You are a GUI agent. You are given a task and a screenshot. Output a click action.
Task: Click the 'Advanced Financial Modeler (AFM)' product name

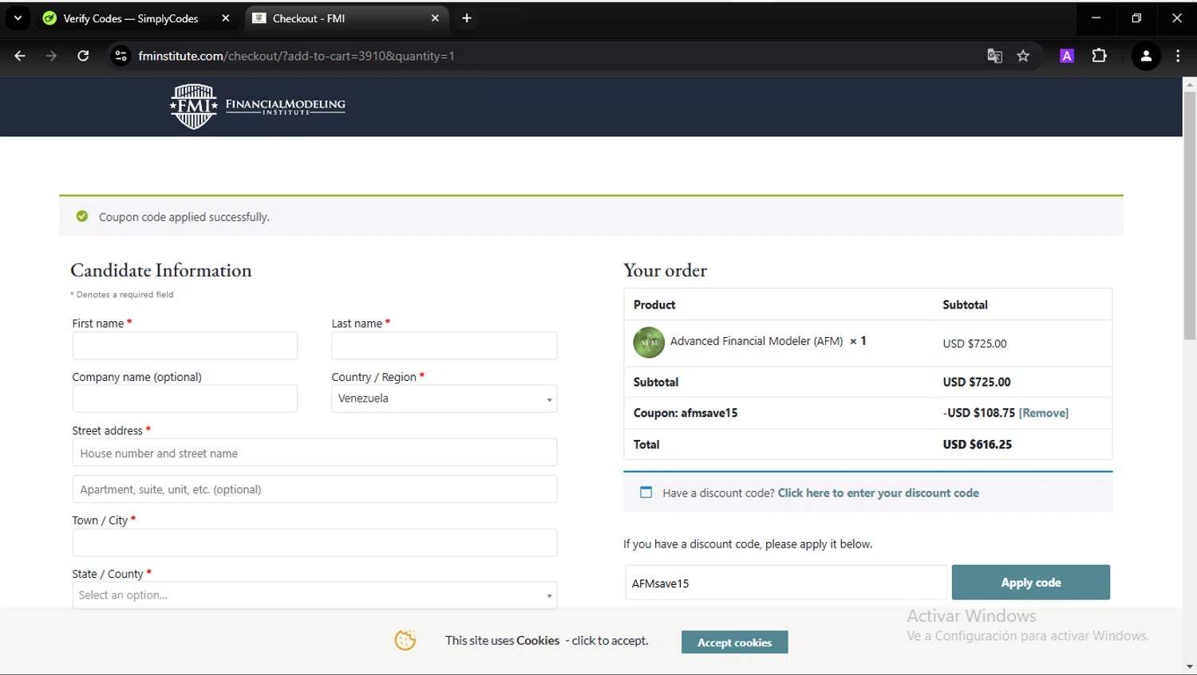coord(757,341)
